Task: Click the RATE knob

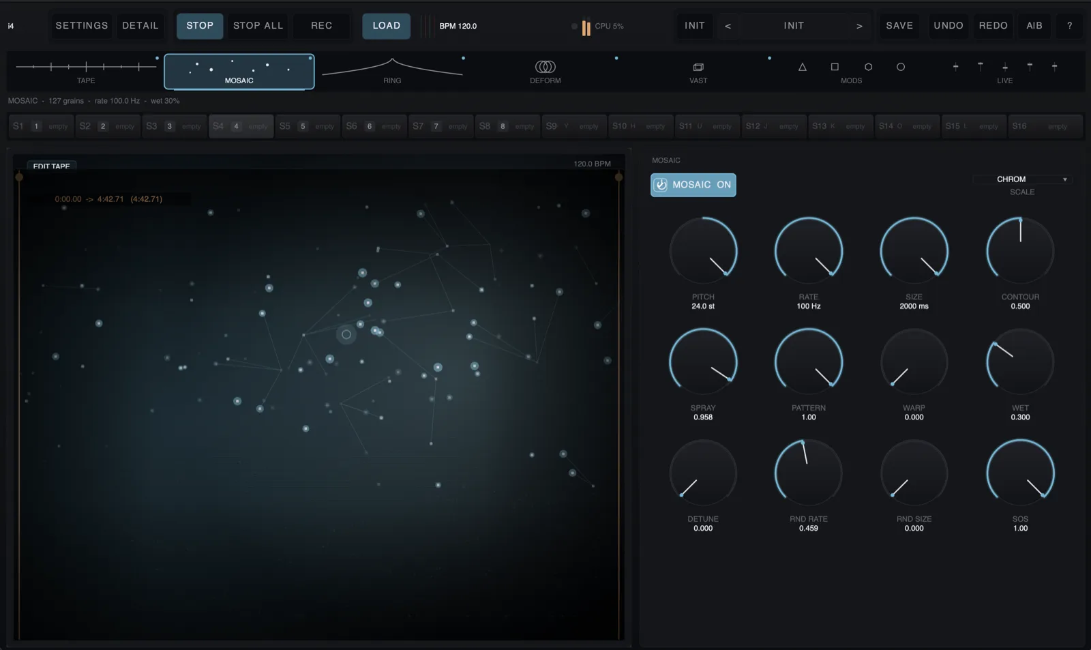Action: 809,251
